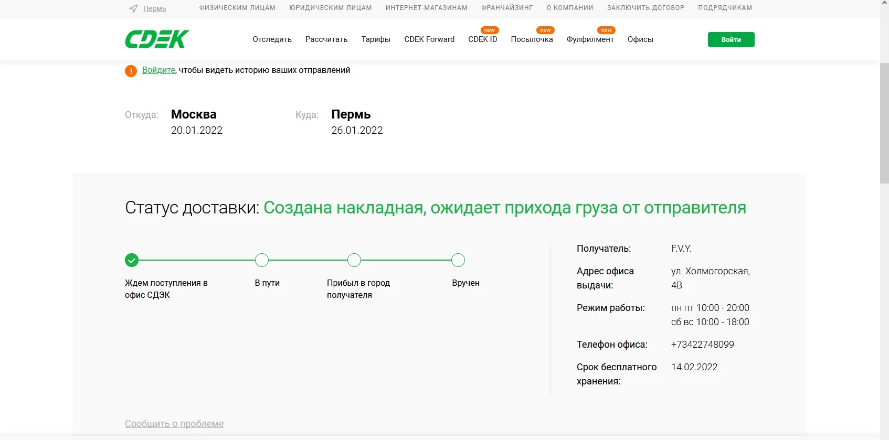
Task: Click the 'Войдите' link in the notice
Action: pos(158,70)
